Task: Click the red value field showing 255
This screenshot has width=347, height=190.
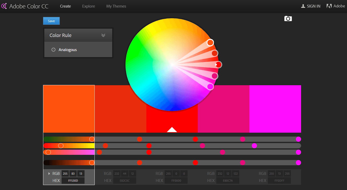Action: pyautogui.click(x=65, y=174)
